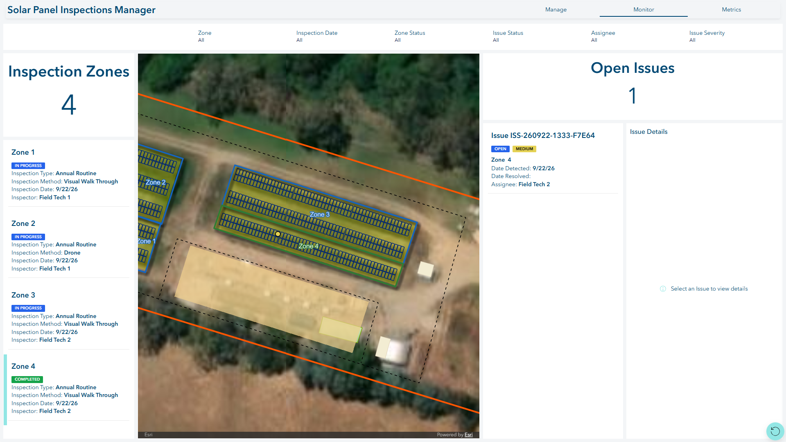The width and height of the screenshot is (786, 442).
Task: Click the refresh icon button
Action: (x=775, y=431)
